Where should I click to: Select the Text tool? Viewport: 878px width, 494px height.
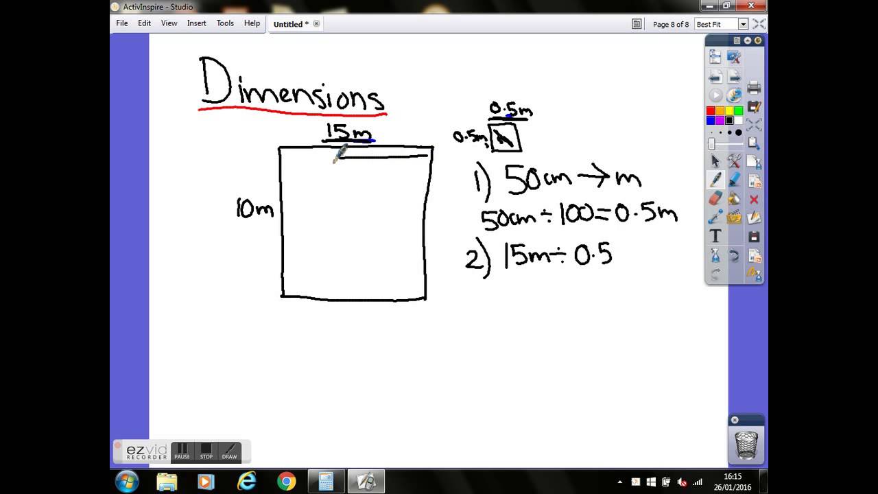coord(715,236)
